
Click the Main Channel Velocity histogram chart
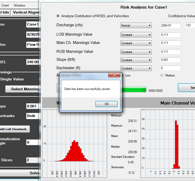[168, 144]
